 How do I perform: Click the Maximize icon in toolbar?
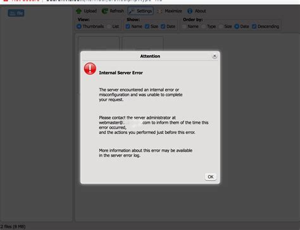pyautogui.click(x=159, y=11)
